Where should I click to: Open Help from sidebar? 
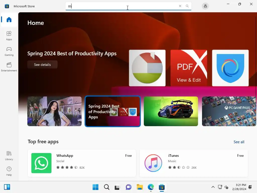(x=9, y=171)
